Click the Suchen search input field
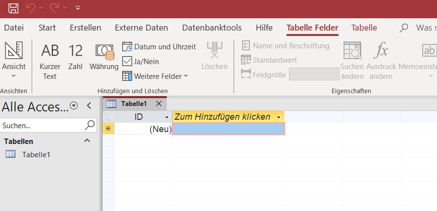Image resolution: width=437 pixels, height=211 pixels. pyautogui.click(x=43, y=126)
